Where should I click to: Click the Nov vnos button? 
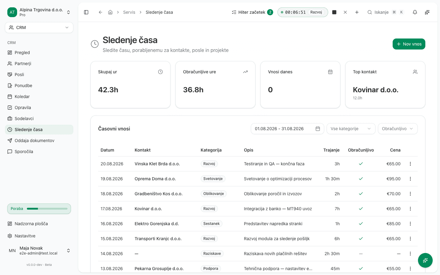[409, 44]
